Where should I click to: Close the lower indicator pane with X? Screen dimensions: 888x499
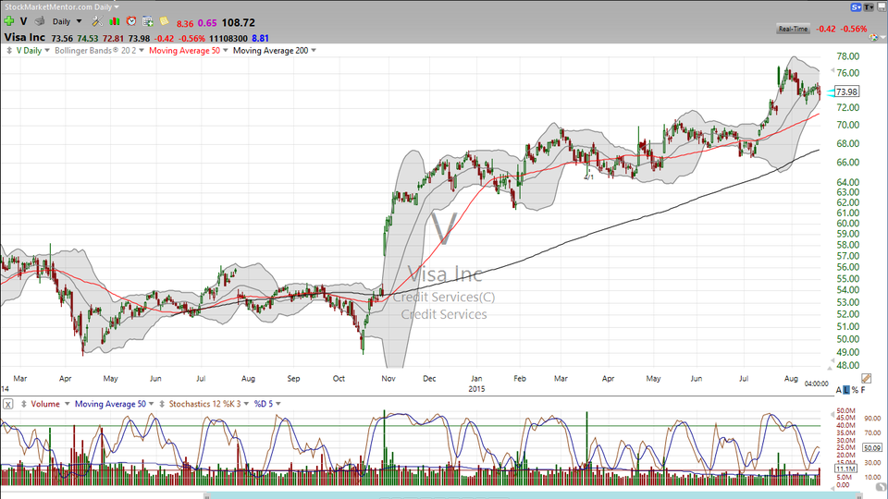tap(8, 404)
